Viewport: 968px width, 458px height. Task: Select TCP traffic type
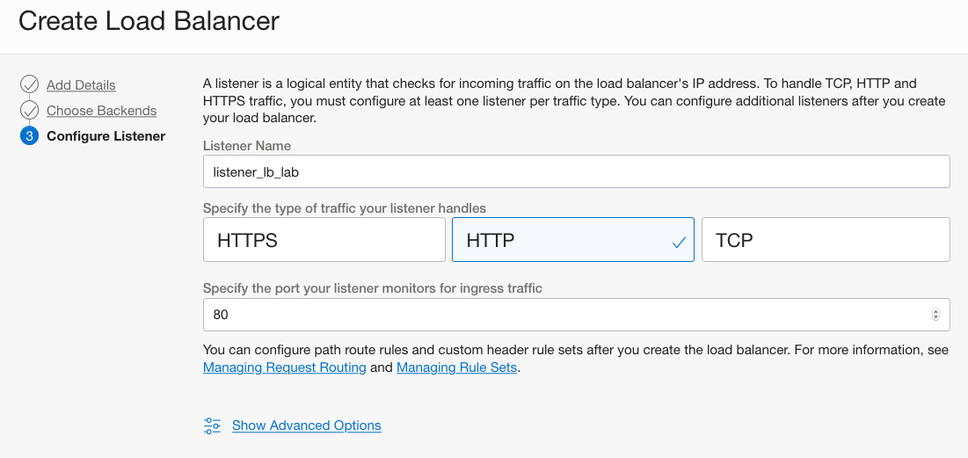(x=826, y=239)
